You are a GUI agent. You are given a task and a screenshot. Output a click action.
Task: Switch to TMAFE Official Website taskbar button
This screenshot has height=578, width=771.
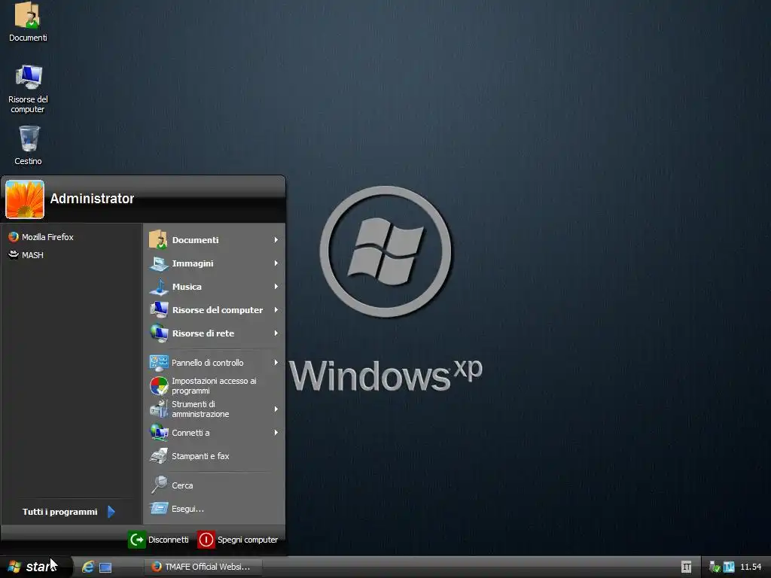pos(203,567)
